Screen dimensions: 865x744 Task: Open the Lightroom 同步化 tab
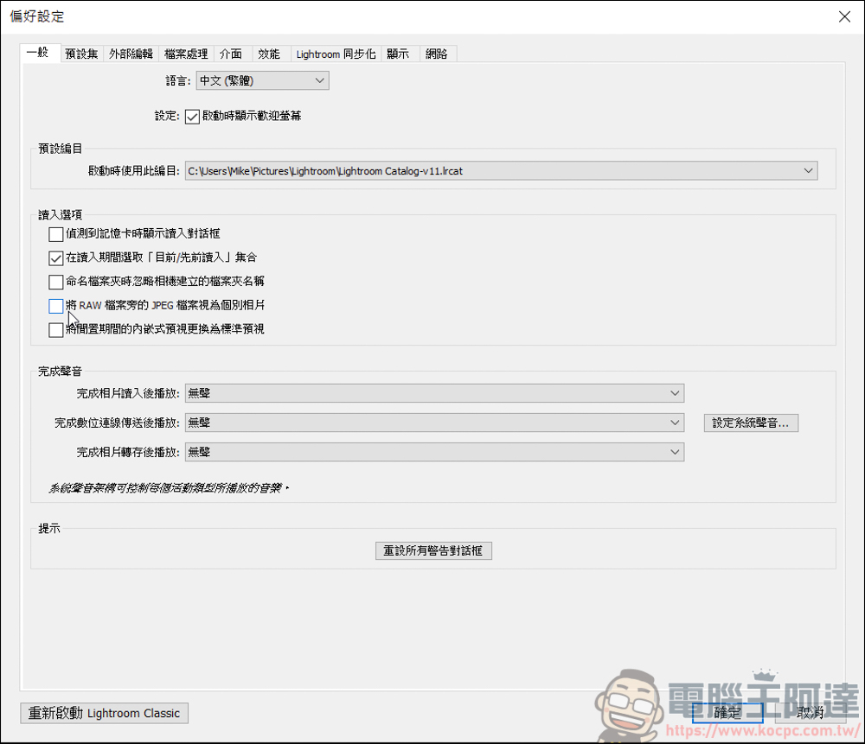coord(336,54)
